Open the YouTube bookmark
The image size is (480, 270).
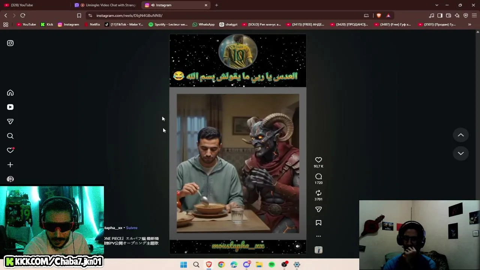pyautogui.click(x=26, y=24)
